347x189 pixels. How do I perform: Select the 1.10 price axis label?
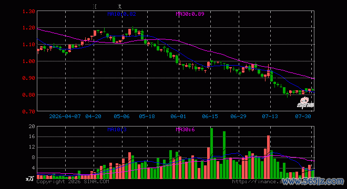29,45
